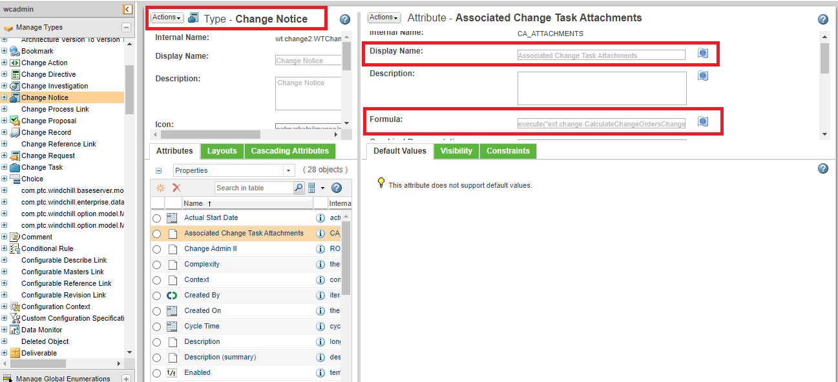
Task: Switch to the Layouts tab
Action: [x=222, y=150]
